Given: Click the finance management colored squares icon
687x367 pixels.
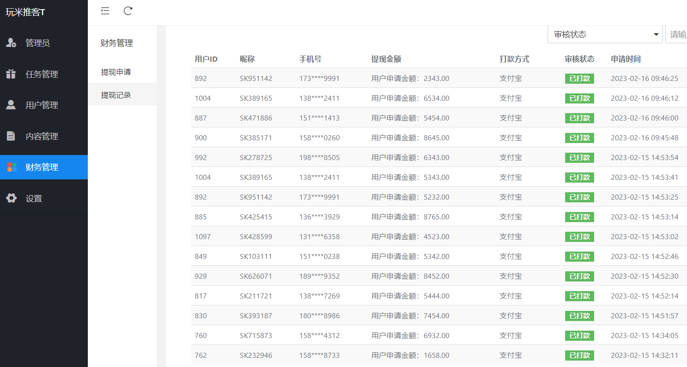Looking at the screenshot, I should [11, 167].
